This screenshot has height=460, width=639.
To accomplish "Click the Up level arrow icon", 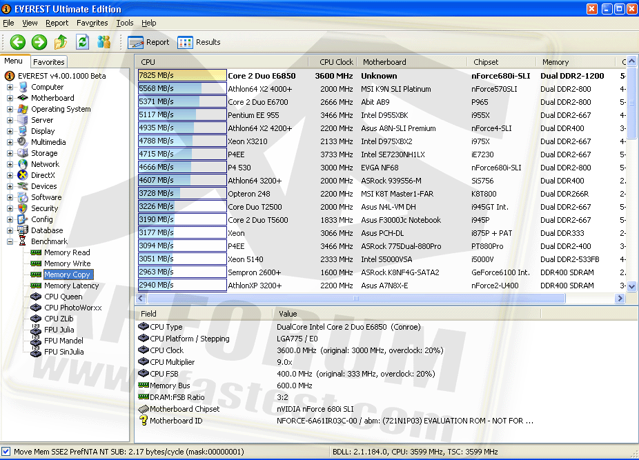I will [x=61, y=42].
